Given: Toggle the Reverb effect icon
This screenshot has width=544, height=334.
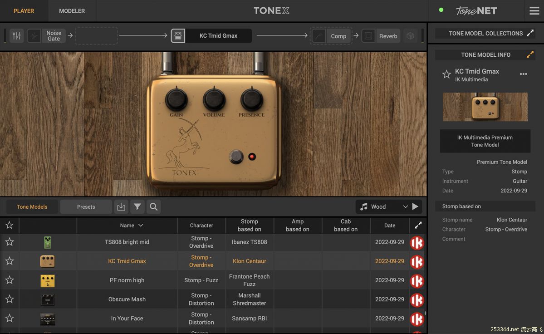Looking at the screenshot, I should [x=368, y=36].
